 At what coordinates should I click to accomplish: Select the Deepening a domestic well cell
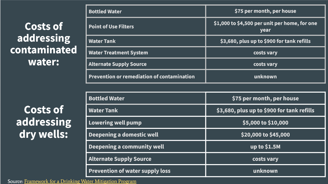pos(146,134)
